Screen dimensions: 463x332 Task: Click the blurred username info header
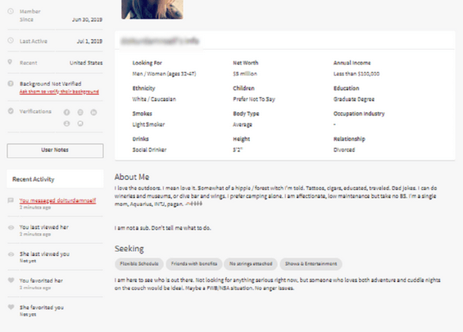[x=160, y=41]
